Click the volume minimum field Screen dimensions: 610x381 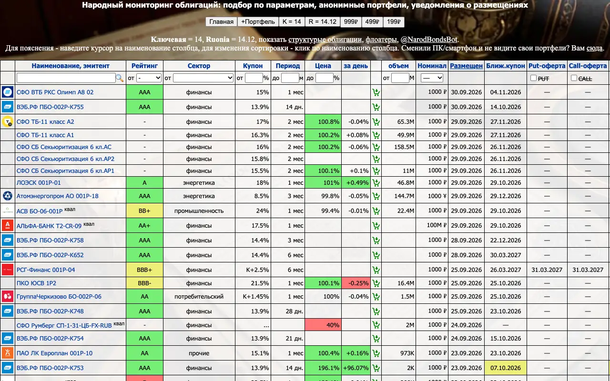400,78
